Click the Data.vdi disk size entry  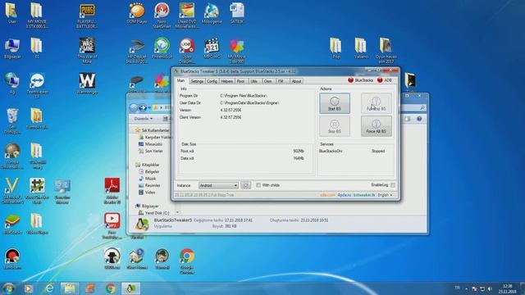[243, 158]
